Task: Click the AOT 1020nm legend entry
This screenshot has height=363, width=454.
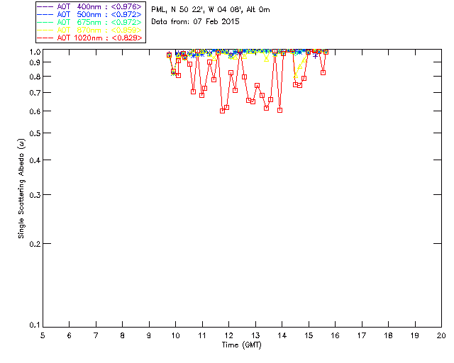Action: (89, 38)
